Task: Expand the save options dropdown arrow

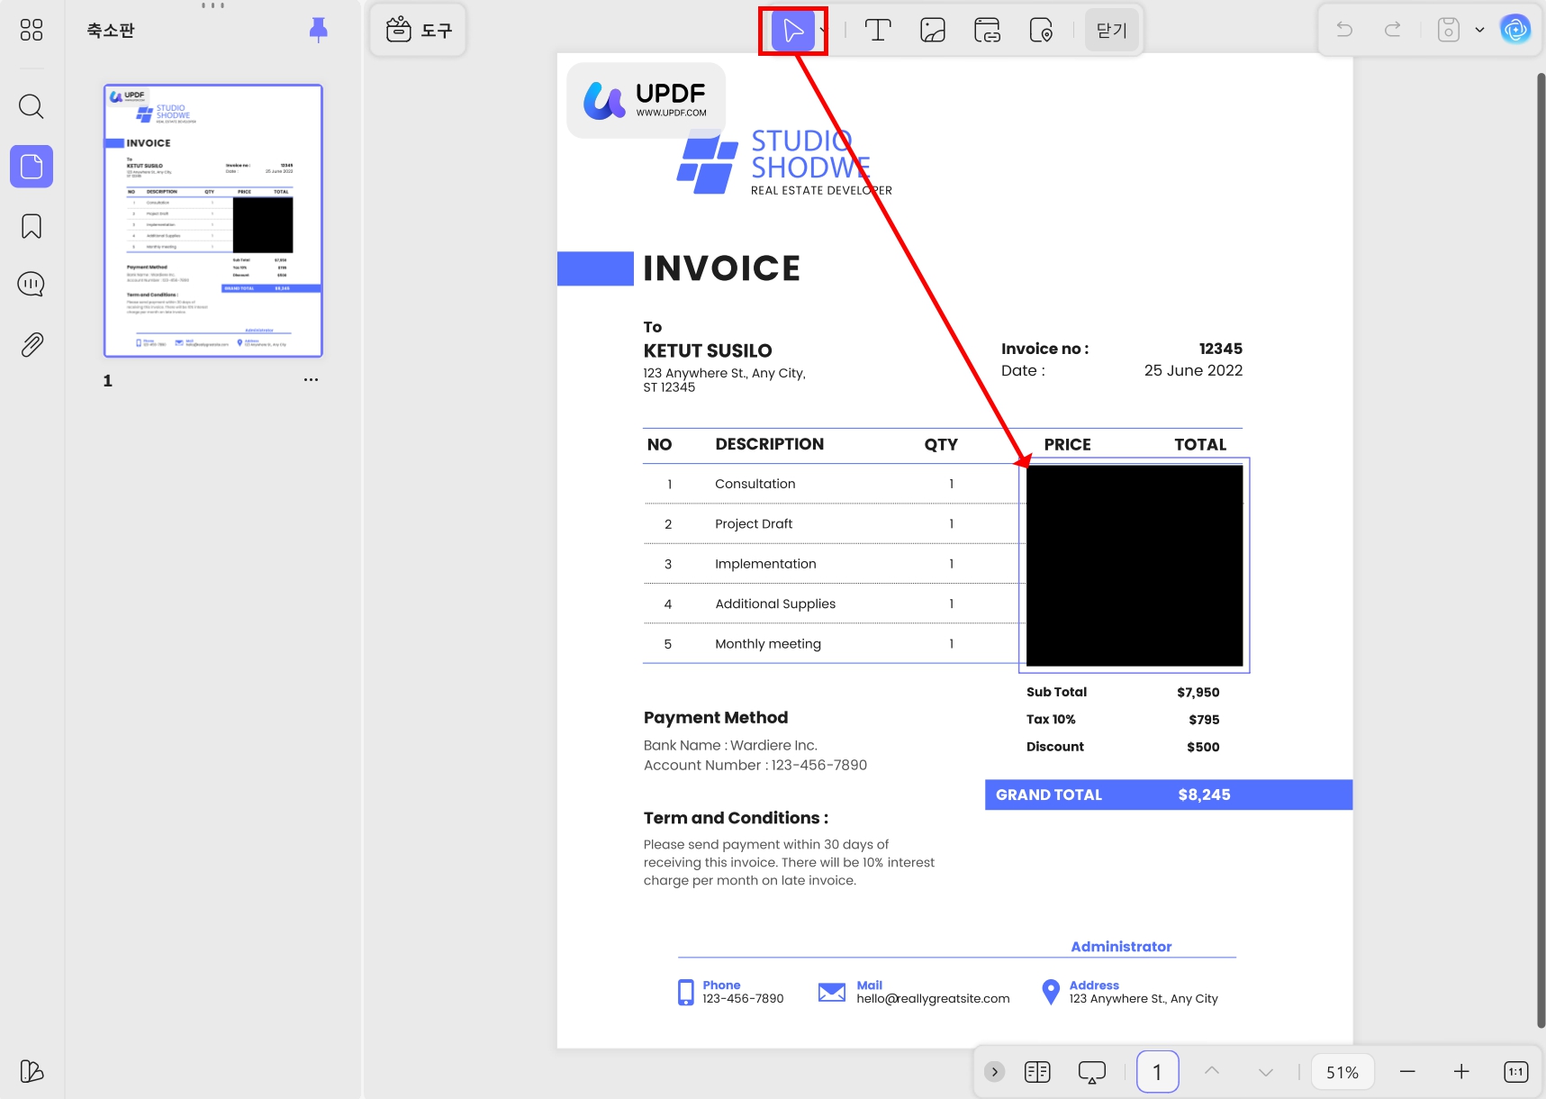Action: [1479, 30]
